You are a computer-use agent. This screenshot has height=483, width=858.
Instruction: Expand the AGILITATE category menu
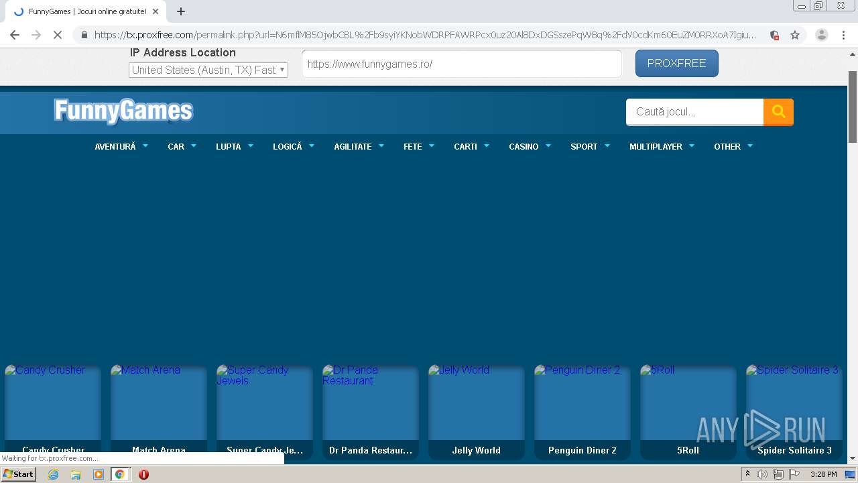click(x=359, y=146)
